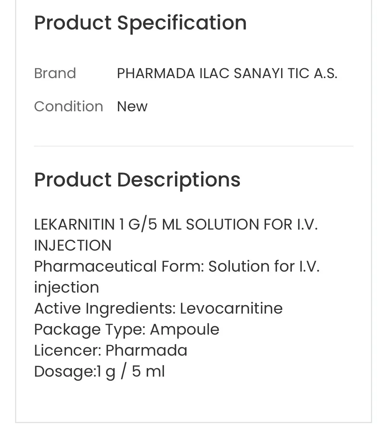Click the word Ampoule
The height and width of the screenshot is (426, 385).
point(185,329)
